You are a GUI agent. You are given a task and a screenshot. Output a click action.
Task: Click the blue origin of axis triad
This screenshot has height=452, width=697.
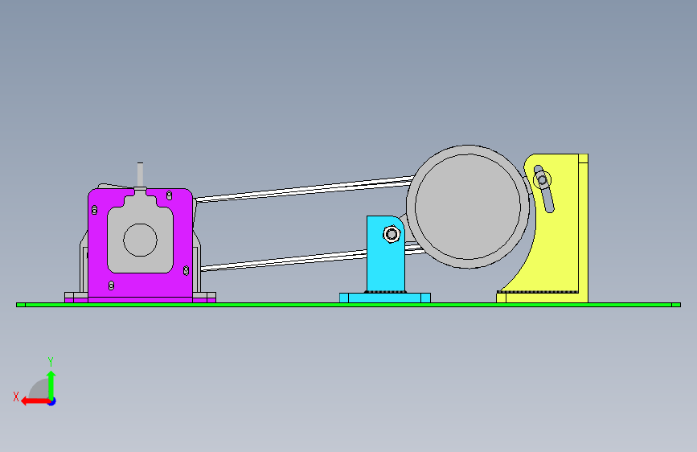pyautogui.click(x=52, y=401)
